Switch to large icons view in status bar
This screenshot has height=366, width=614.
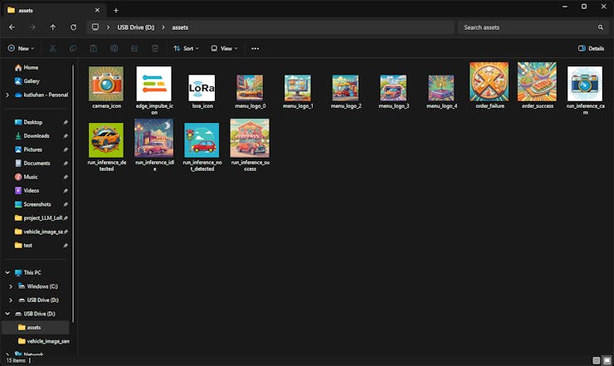[x=606, y=360]
